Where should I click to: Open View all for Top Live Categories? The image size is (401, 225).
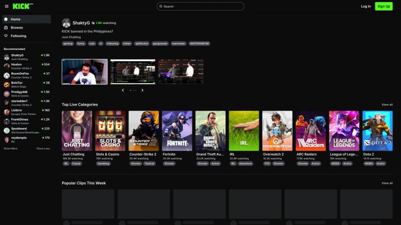coord(387,104)
